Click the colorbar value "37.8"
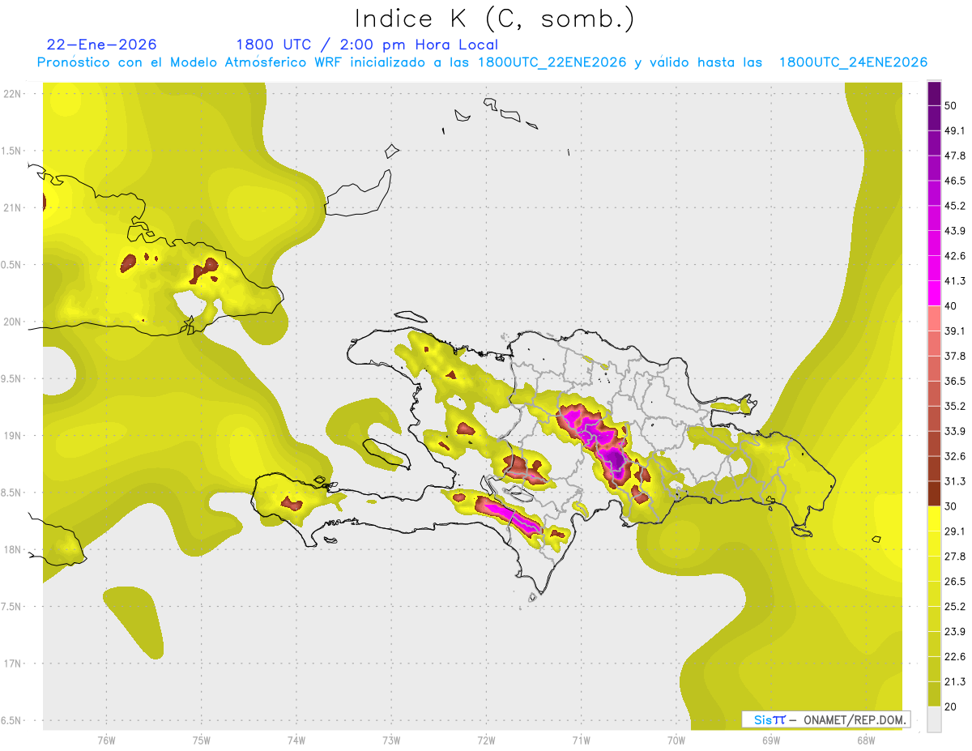Screen dimensions: 972x751 [955, 356]
